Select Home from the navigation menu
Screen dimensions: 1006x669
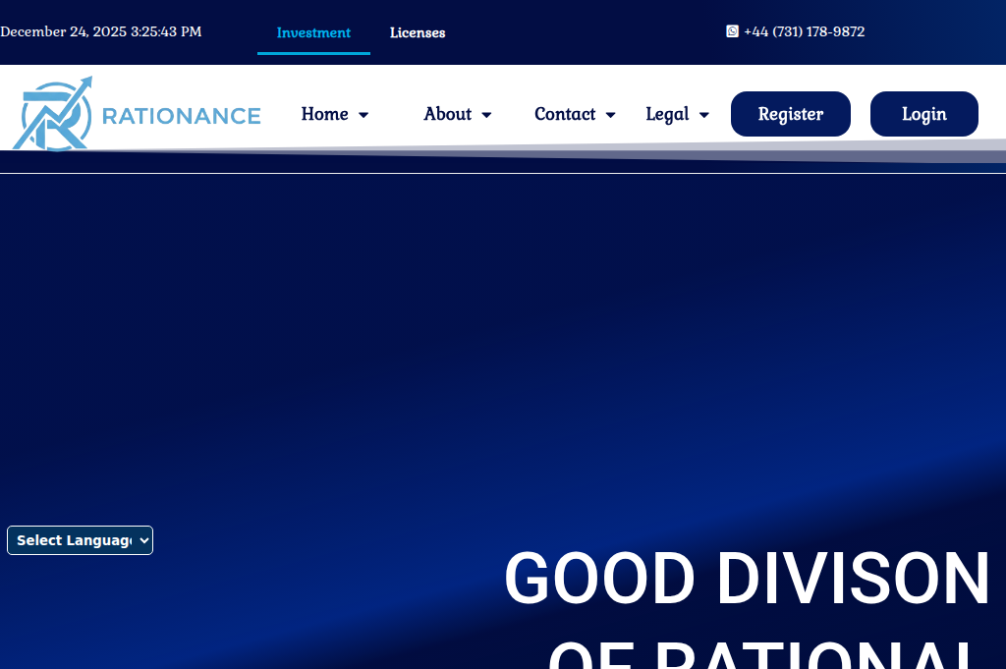(x=323, y=115)
